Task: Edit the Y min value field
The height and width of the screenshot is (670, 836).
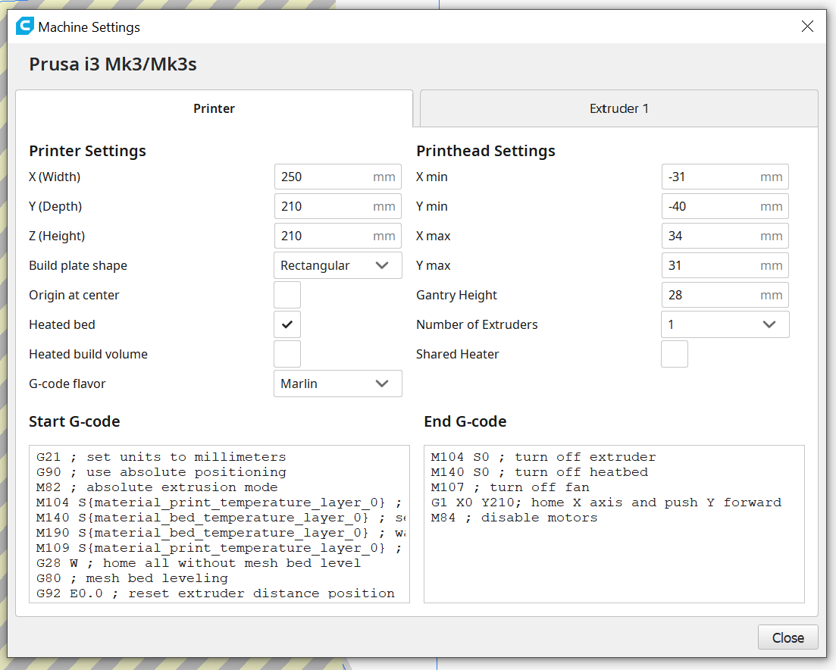Action: pyautogui.click(x=725, y=206)
